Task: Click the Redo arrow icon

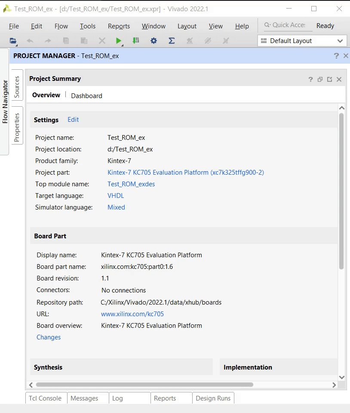Action: pos(48,41)
